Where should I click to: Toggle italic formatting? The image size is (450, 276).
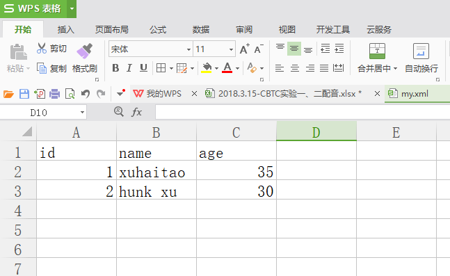pos(129,68)
